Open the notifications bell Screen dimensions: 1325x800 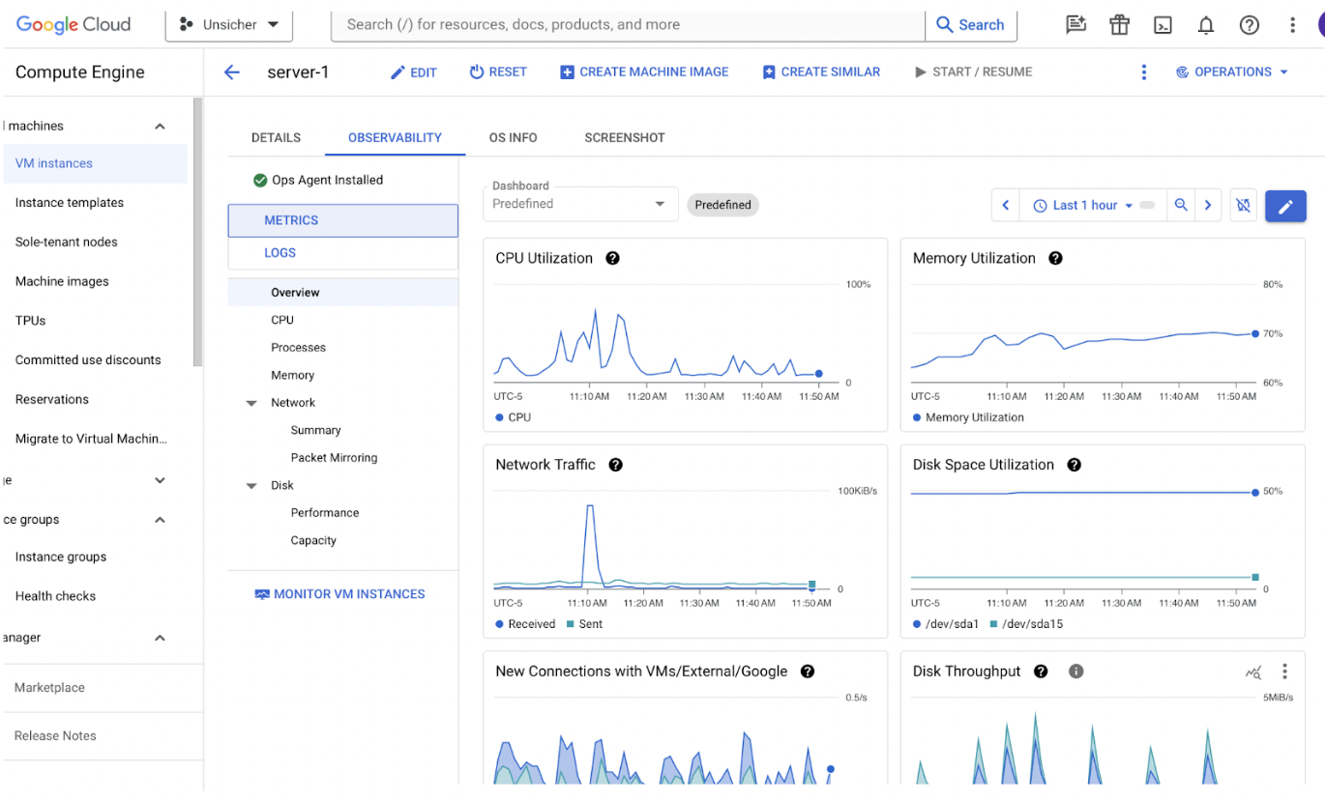[x=1206, y=25]
